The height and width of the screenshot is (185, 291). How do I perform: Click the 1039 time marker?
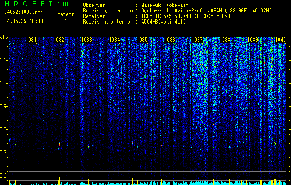[253, 40]
